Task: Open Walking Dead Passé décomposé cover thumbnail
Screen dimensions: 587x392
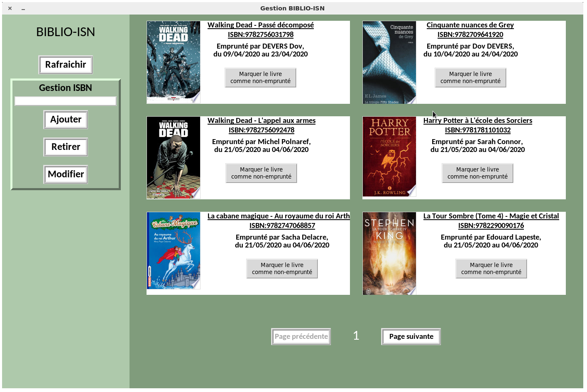Action: pos(174,62)
